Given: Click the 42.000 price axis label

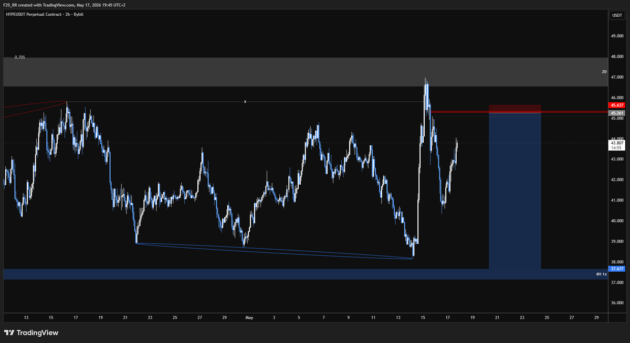Looking at the screenshot, I should tap(616, 179).
